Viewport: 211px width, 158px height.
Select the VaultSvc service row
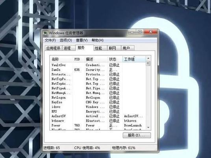pyautogui.click(x=98, y=65)
